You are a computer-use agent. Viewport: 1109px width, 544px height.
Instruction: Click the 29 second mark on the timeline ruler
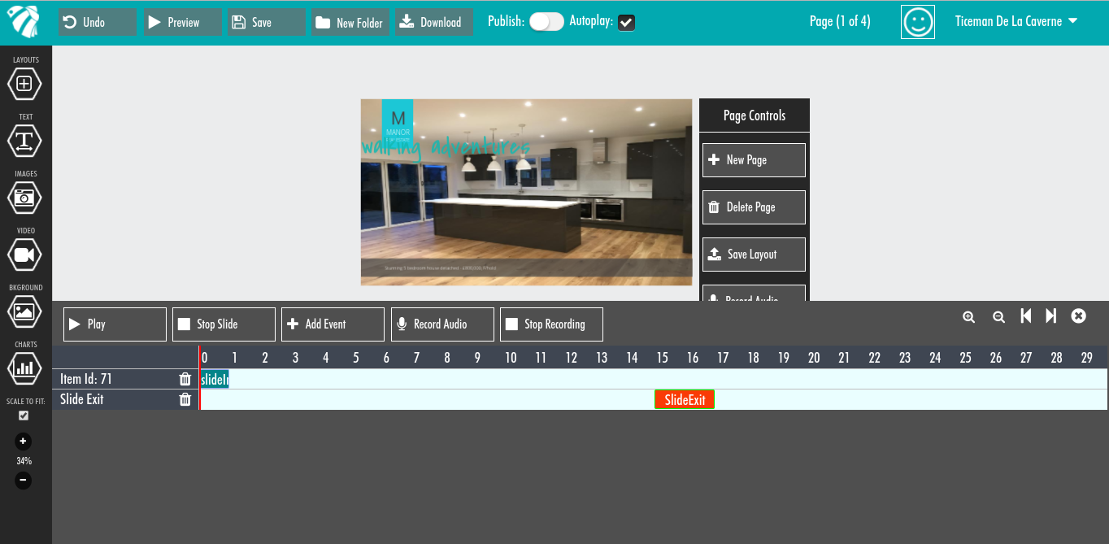1087,358
